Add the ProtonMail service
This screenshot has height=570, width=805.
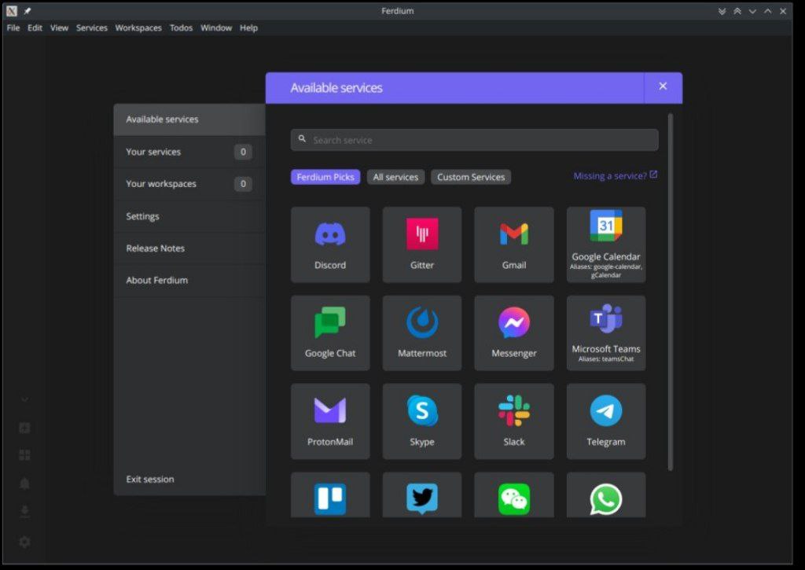pos(330,421)
